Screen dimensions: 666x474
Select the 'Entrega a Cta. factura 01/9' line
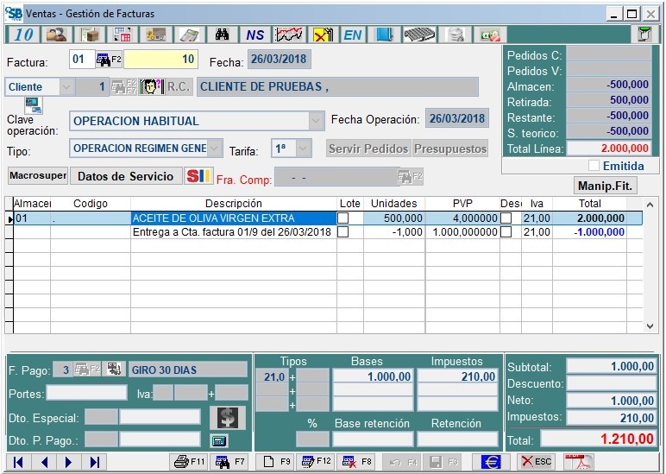pyautogui.click(x=233, y=232)
